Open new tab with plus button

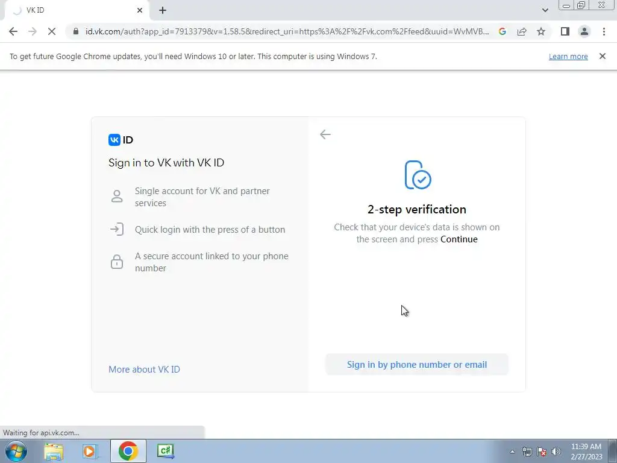tap(163, 10)
